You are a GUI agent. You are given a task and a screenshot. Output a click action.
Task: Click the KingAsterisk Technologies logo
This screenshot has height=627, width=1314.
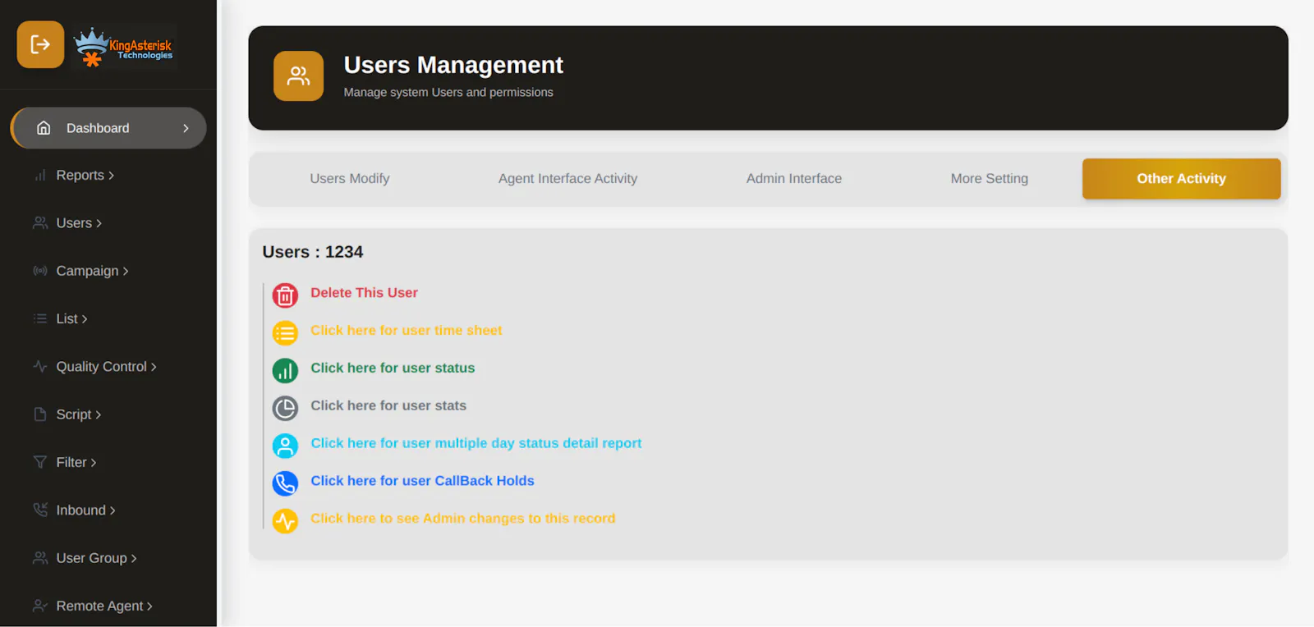pyautogui.click(x=124, y=47)
